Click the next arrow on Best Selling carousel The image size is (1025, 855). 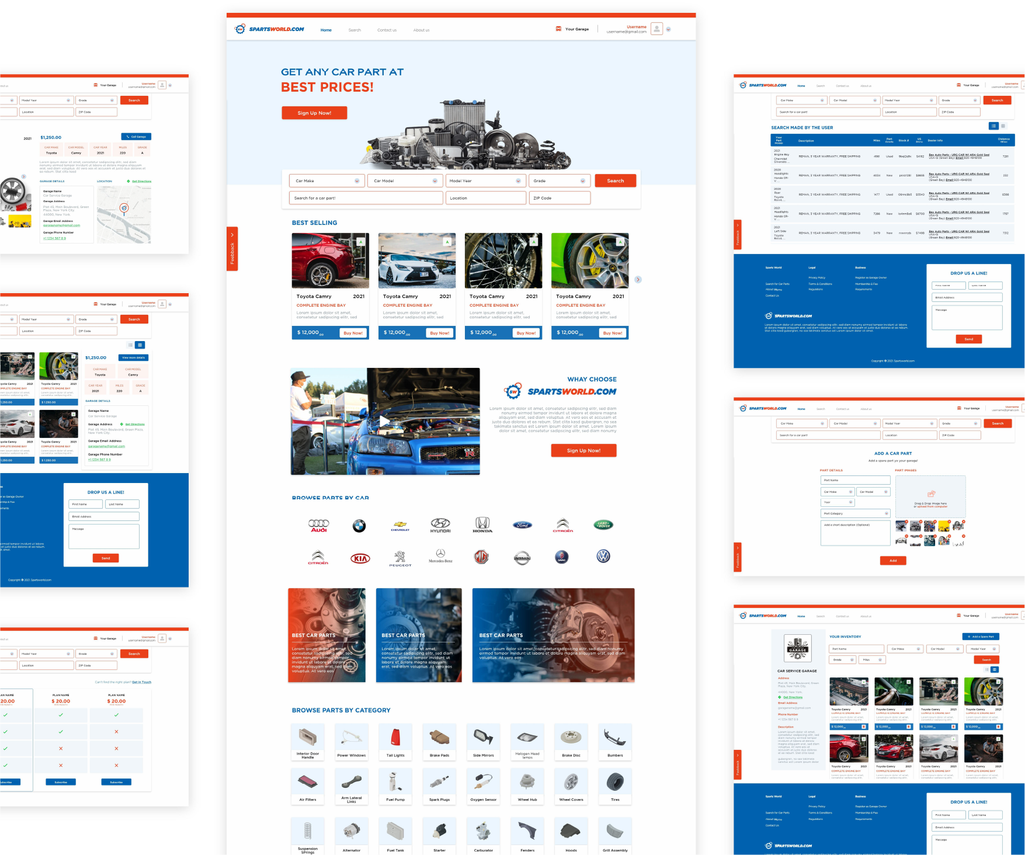638,280
